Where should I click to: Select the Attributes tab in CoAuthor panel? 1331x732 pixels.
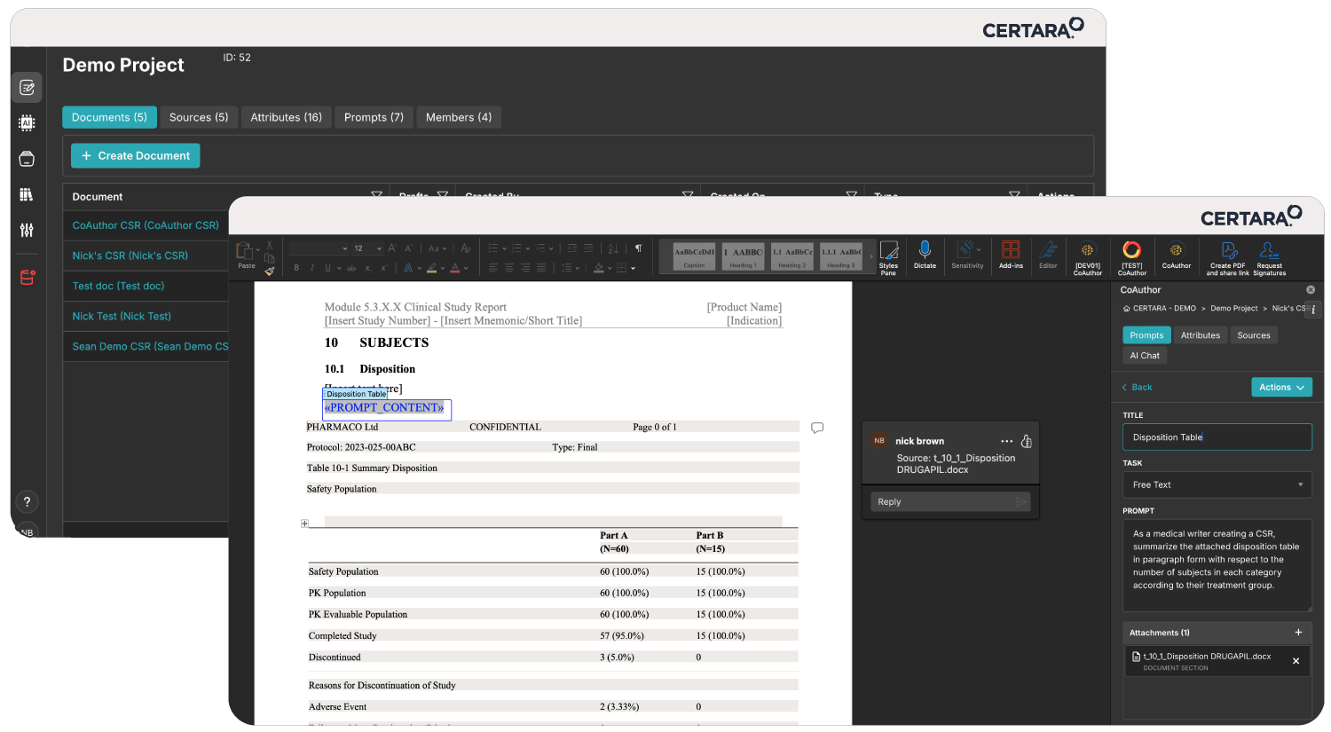(x=1200, y=335)
